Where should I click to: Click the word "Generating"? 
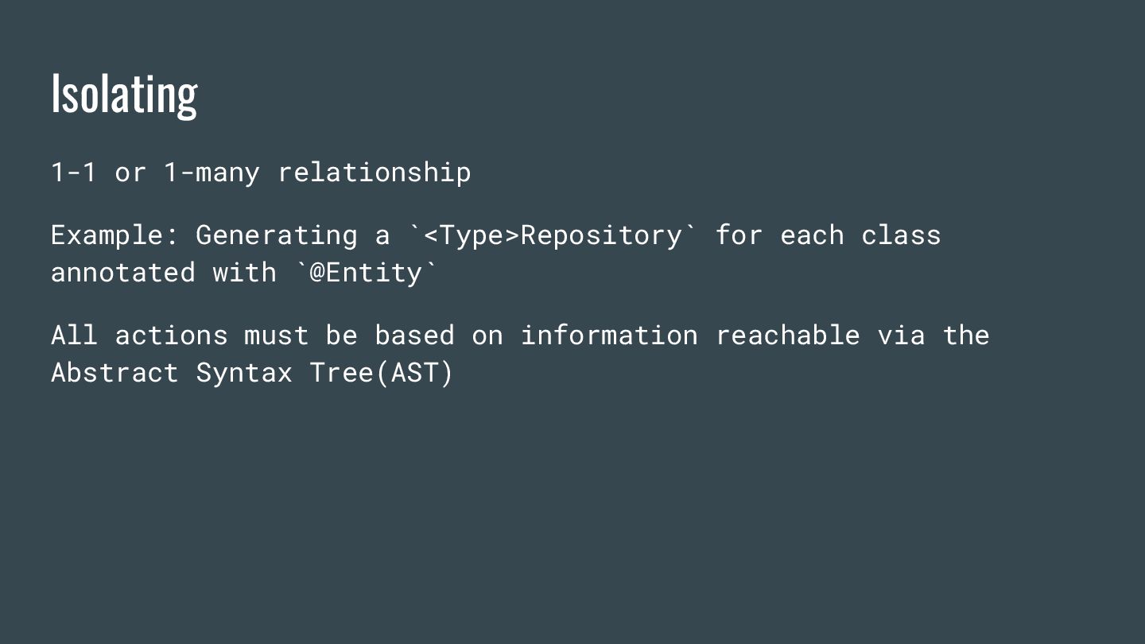(277, 236)
